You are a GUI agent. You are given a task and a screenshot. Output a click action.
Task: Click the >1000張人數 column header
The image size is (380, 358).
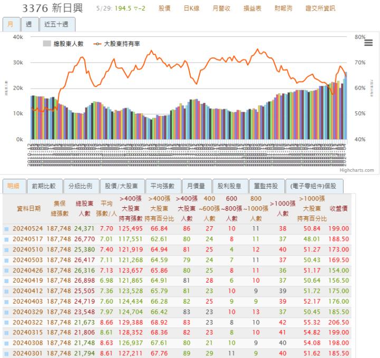(x=282, y=208)
